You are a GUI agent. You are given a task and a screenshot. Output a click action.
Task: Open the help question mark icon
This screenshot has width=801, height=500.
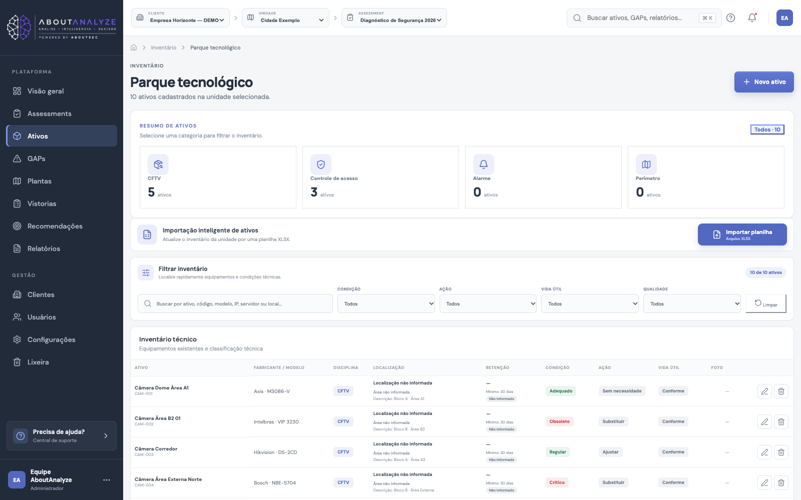click(730, 18)
